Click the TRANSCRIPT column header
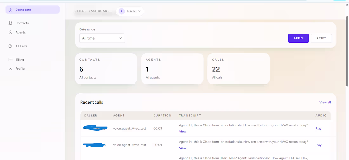The image size is (349, 160). coord(190,116)
